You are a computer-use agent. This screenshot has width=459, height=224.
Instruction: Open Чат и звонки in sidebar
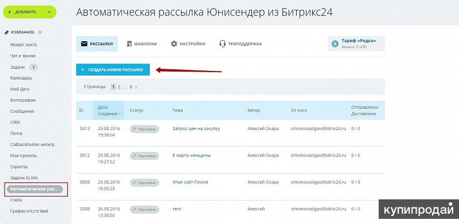(x=23, y=56)
